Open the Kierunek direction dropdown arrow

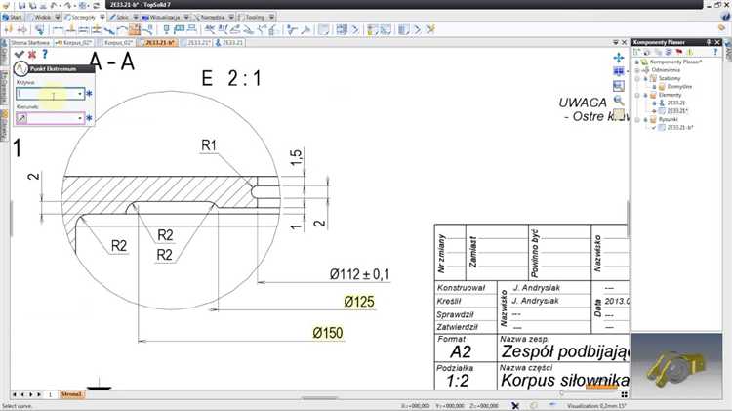click(80, 118)
